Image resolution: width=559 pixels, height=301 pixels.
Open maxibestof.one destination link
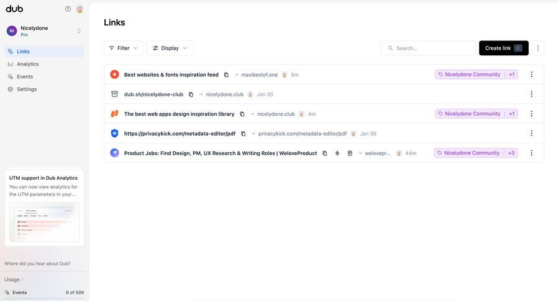(x=259, y=75)
